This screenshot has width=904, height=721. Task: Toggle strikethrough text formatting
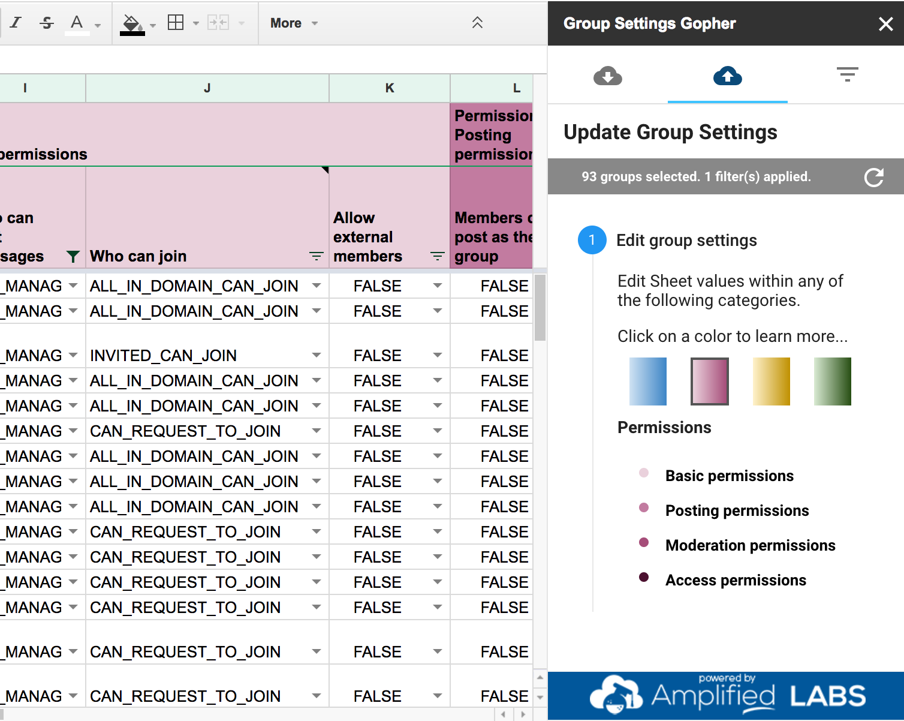[46, 23]
